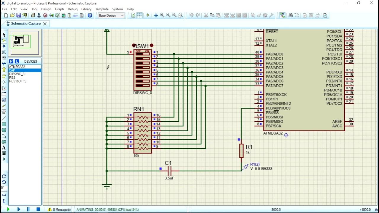Click the Pause simulation button

click(x=28, y=209)
